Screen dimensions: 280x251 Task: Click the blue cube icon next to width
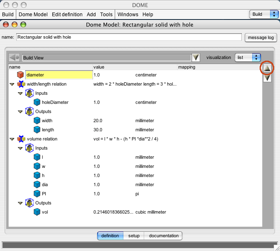click(37, 121)
